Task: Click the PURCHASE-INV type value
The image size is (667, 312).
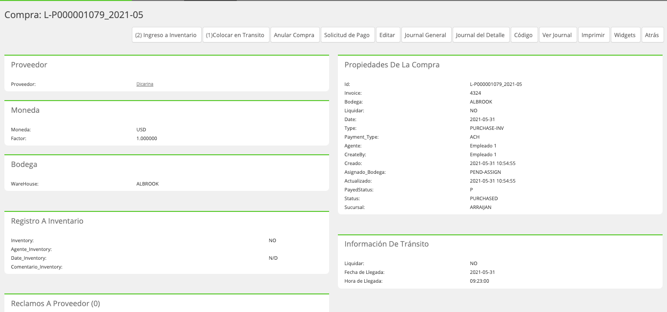Action: click(x=487, y=128)
